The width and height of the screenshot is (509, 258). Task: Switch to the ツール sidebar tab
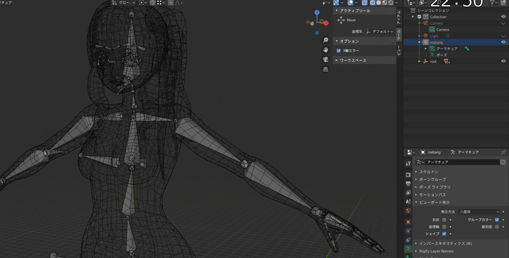[399, 34]
